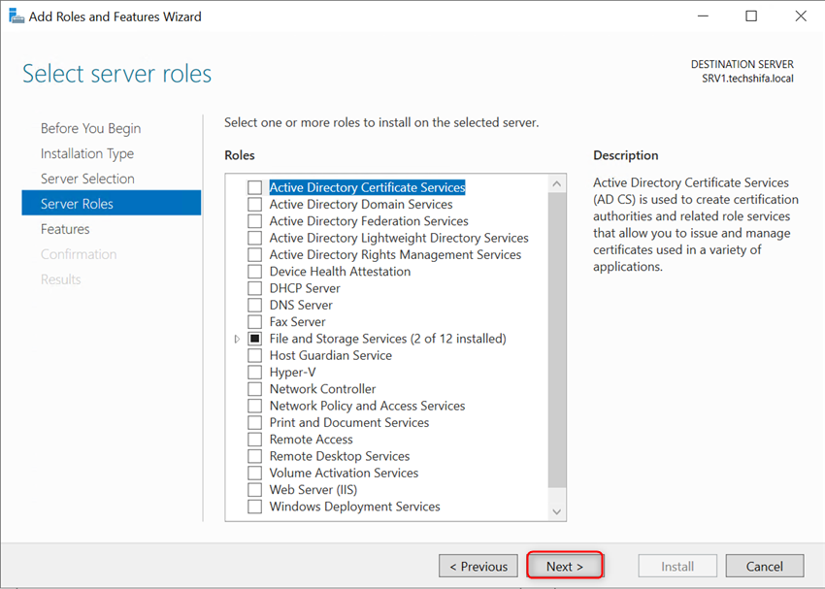Check the DHCP Server checkbox
This screenshot has width=825, height=589.
tap(256, 288)
